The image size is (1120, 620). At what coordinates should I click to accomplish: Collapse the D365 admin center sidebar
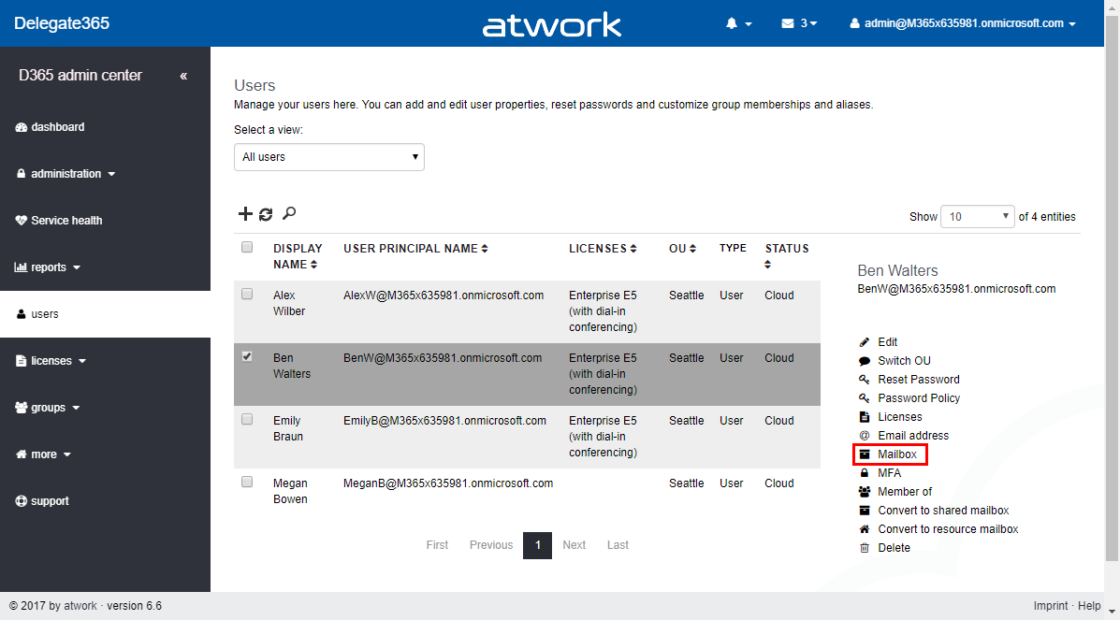point(183,76)
